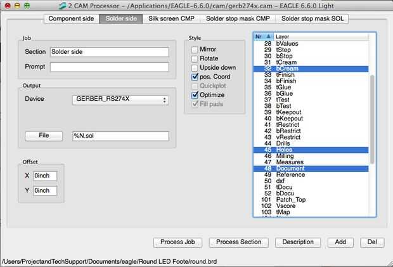Click the empty Prompt field
This screenshot has height=267, width=393.
pos(110,67)
